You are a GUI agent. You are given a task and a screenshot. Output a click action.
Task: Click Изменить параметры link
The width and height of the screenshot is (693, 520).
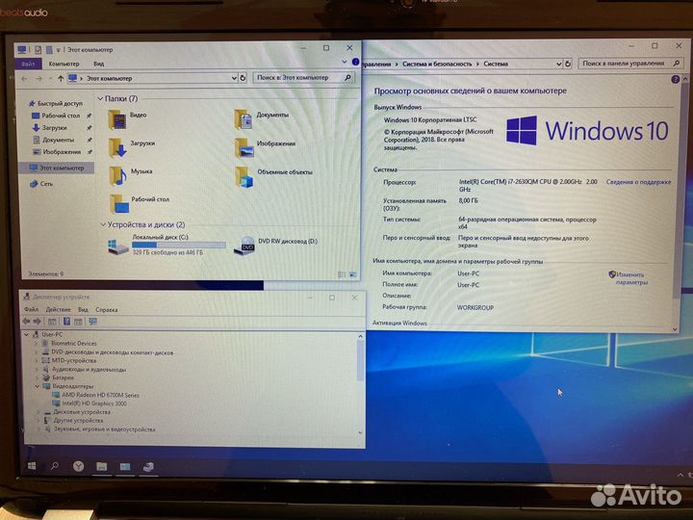point(628,278)
